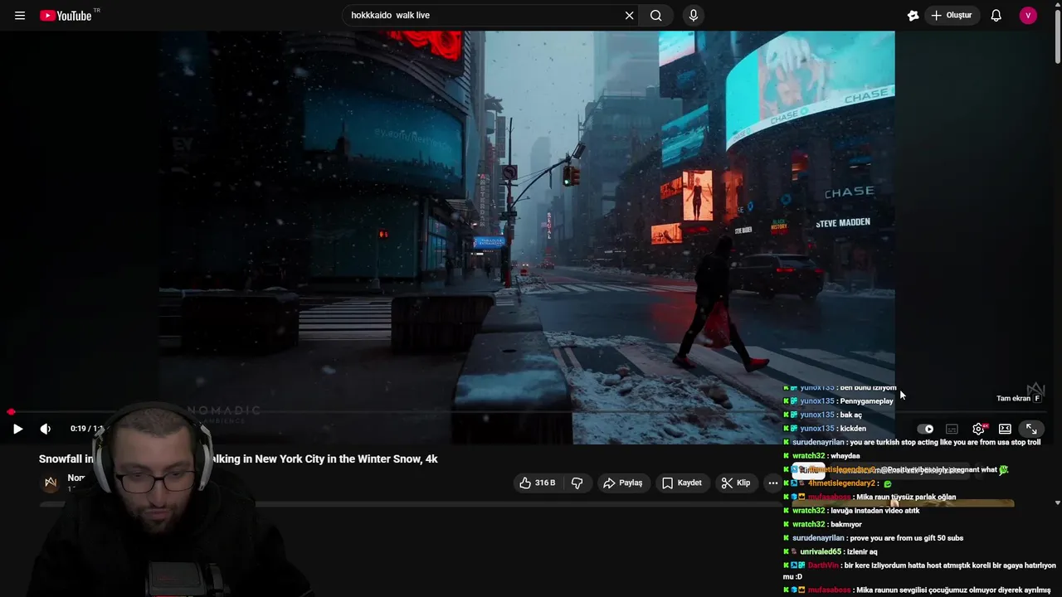Play the paused video
Viewport: 1062px width, 597px height.
pos(17,429)
